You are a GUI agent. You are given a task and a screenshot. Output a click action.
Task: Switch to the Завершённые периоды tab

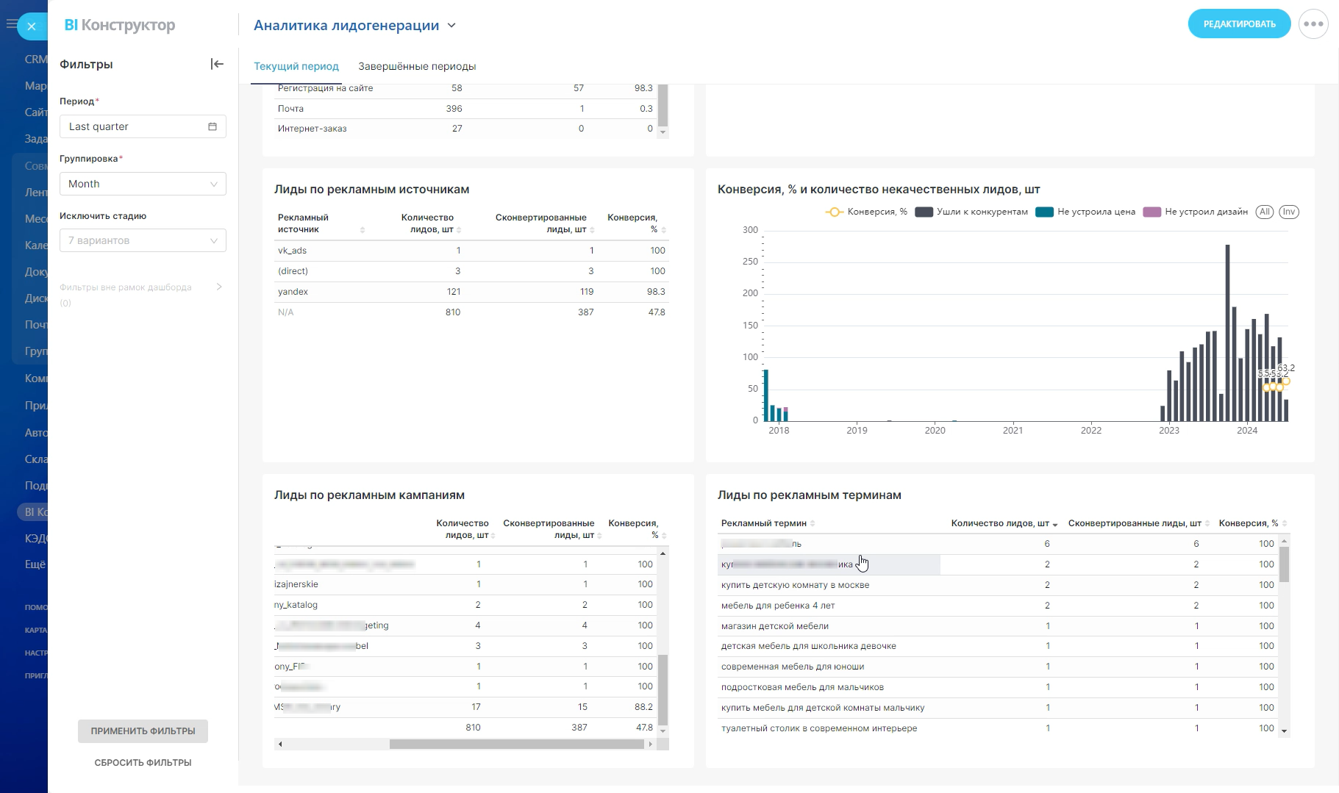417,66
